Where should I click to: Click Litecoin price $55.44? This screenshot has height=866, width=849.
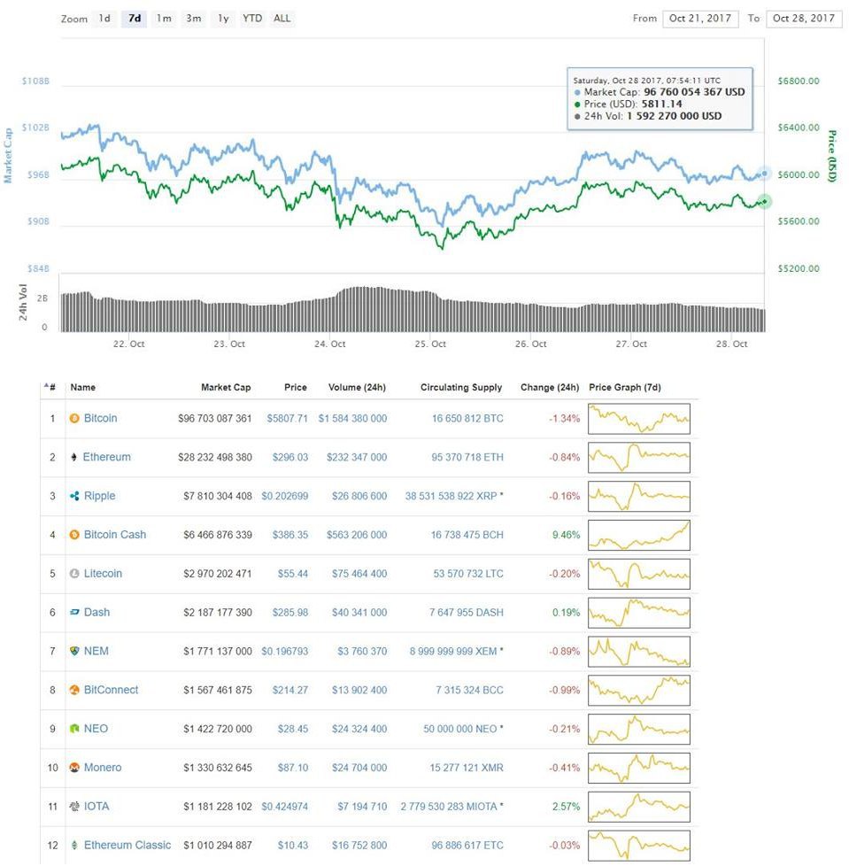(x=292, y=574)
